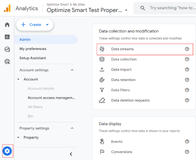Click the Data collection database icon
Image resolution: width=196 pixels, height=160 pixels.
(102, 59)
